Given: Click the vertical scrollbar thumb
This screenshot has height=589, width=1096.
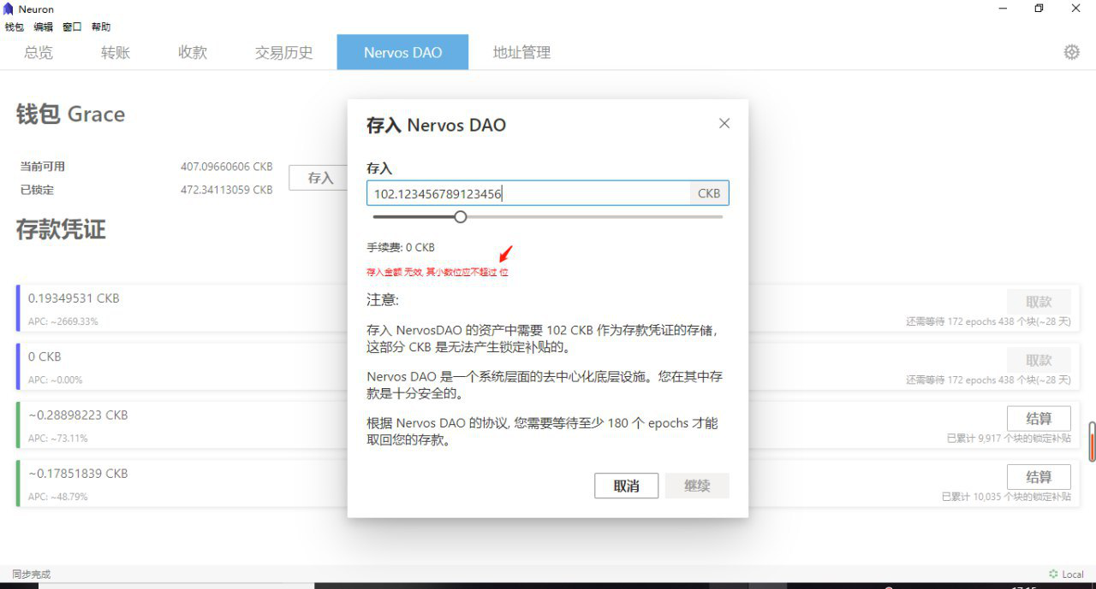Looking at the screenshot, I should click(1092, 441).
